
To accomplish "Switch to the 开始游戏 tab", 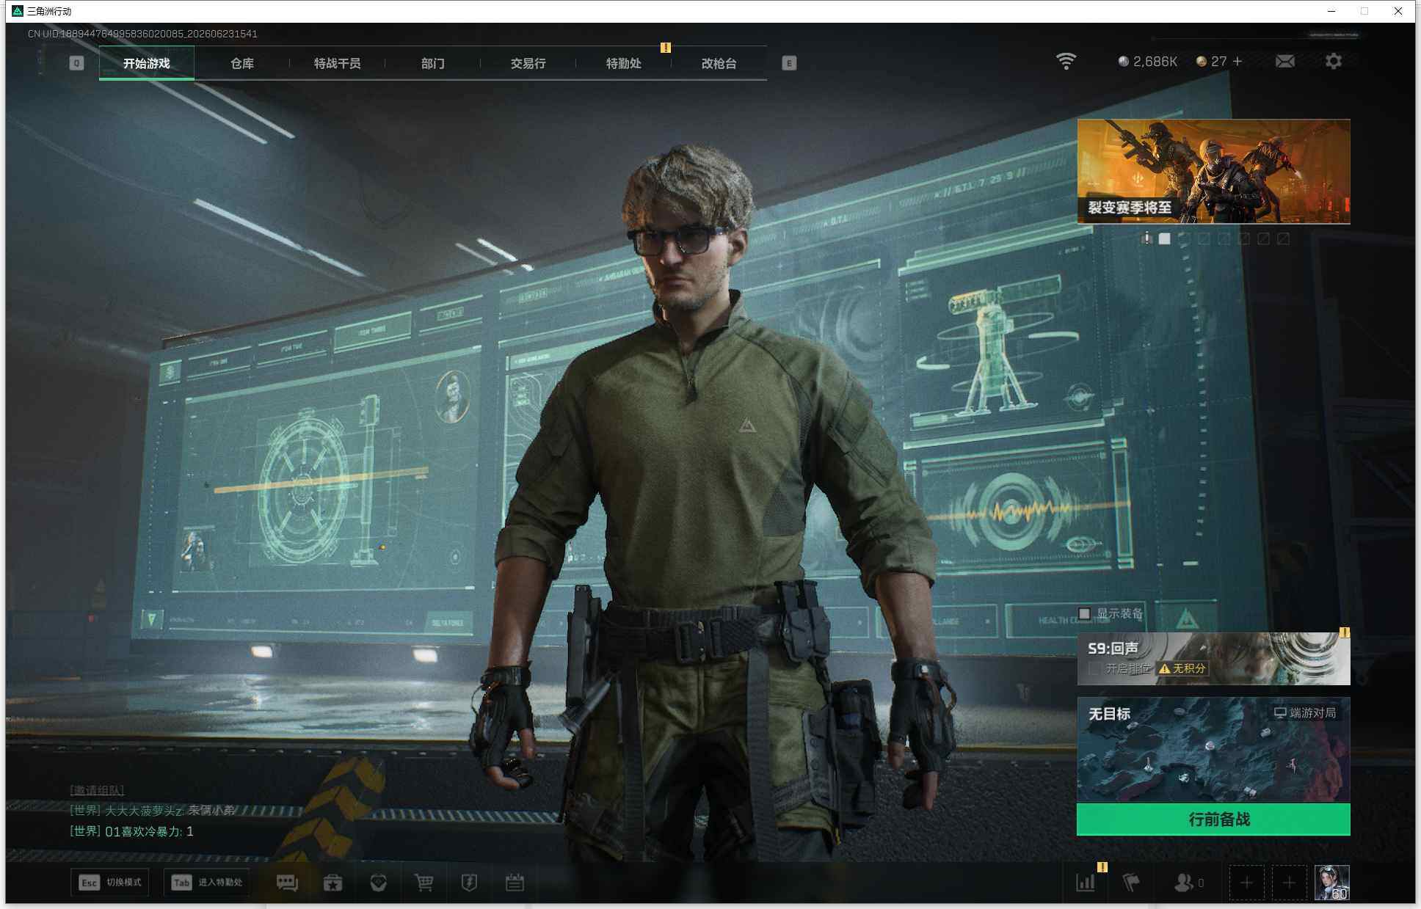I will click(147, 63).
